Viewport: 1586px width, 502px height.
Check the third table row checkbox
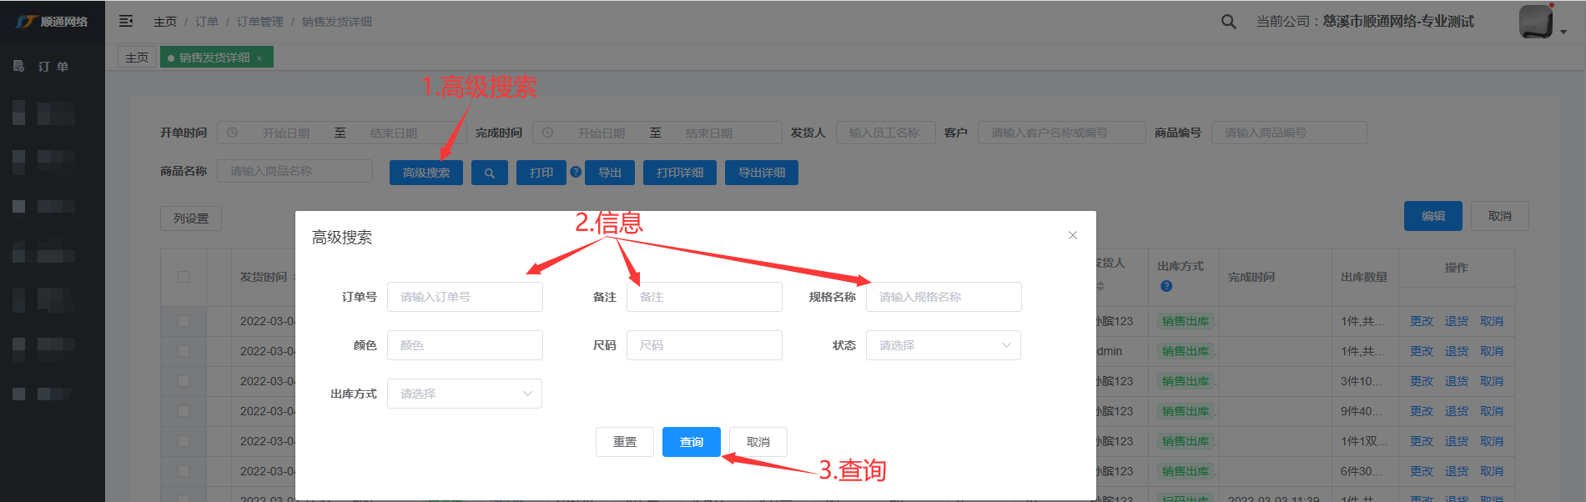[184, 381]
